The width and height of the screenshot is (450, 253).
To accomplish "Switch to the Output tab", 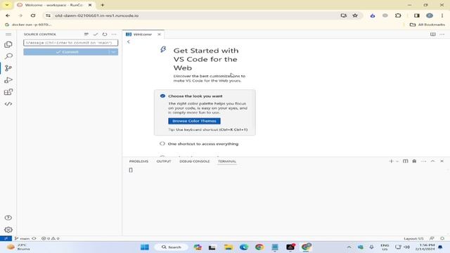I will click(x=164, y=161).
